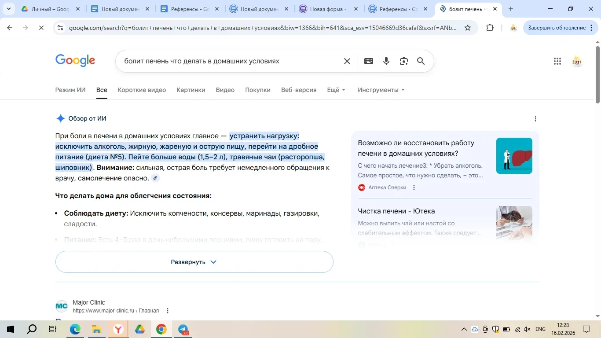
Task: Open AI overview three-dot options menu
Action: [535, 119]
